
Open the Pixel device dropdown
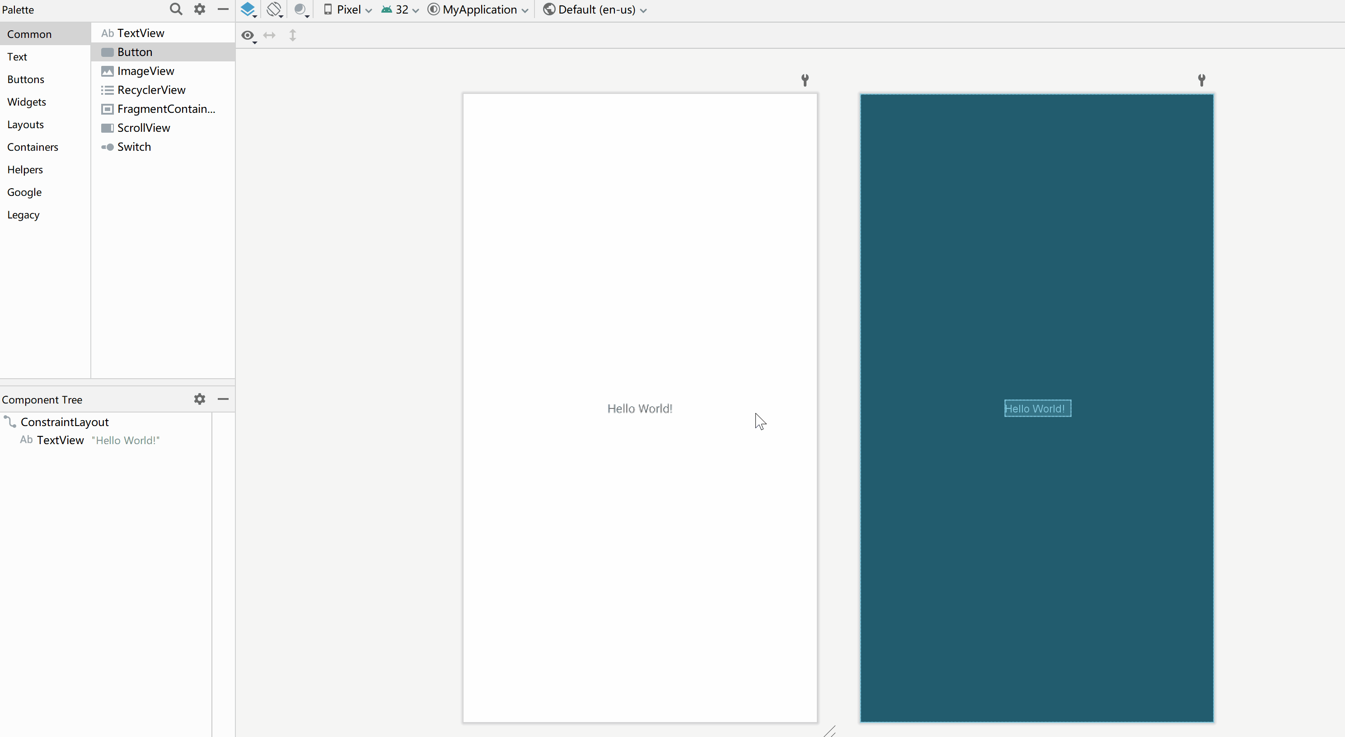click(348, 9)
